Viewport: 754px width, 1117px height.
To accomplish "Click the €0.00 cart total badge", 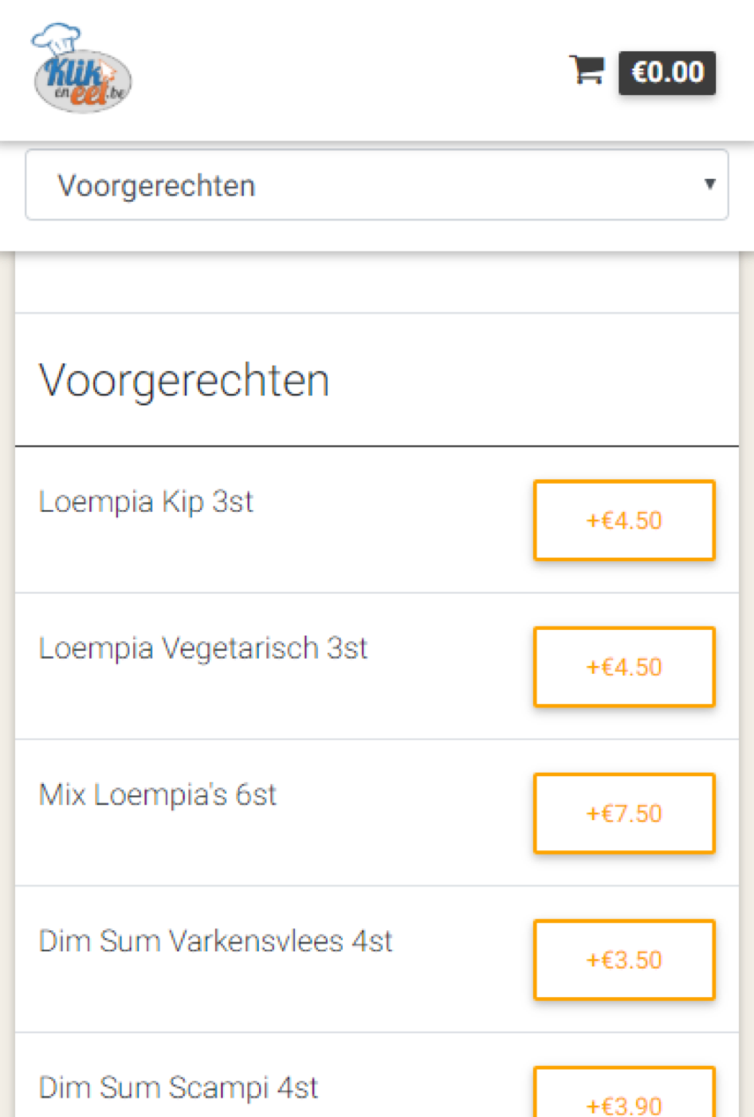I will coord(667,72).
